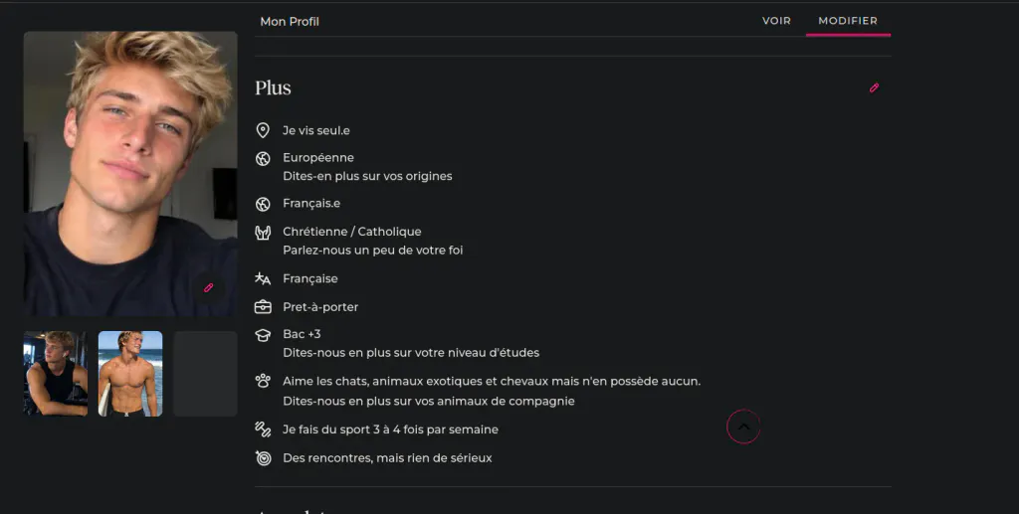Click Dites-nous en plus sur votre niveau d'études
Viewport: 1019px width, 514px height.
click(x=411, y=352)
